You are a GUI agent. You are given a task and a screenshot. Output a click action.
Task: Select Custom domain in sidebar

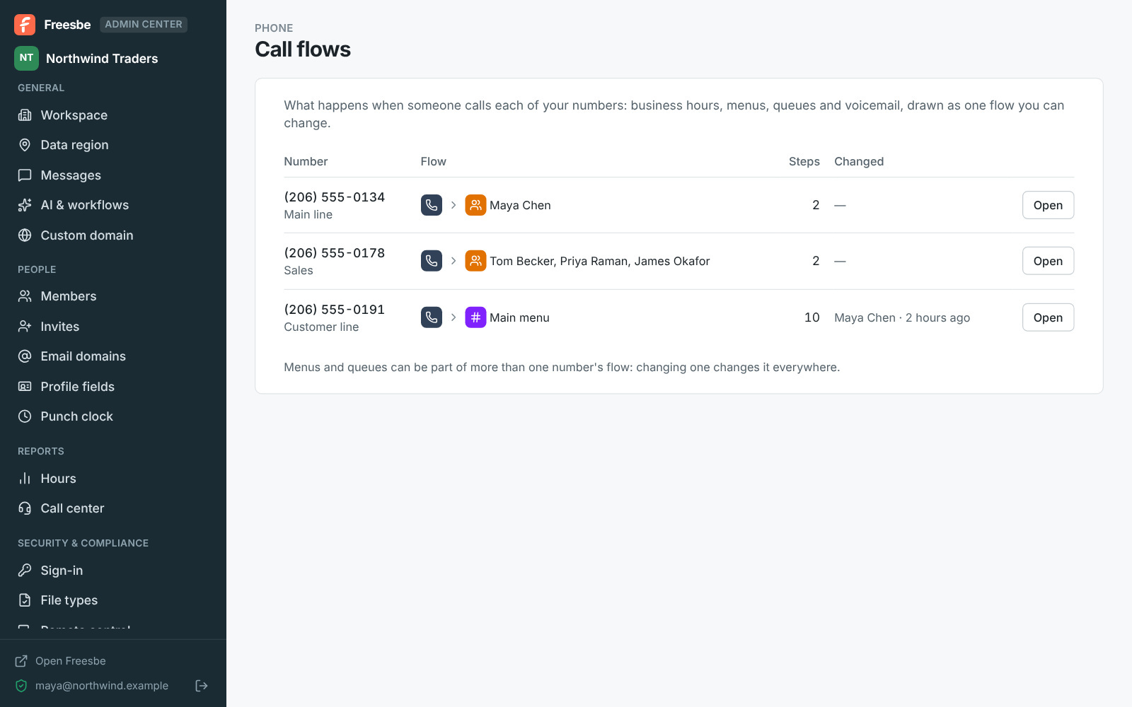[113, 235]
